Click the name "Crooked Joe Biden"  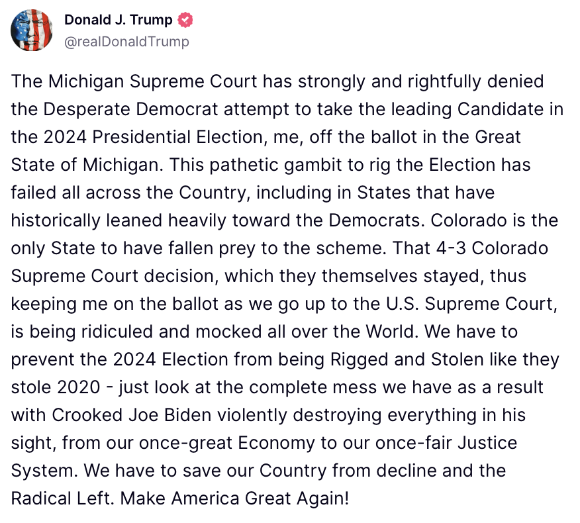coord(131,415)
